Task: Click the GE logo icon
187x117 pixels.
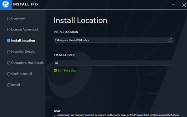Action: (x=6, y=4)
